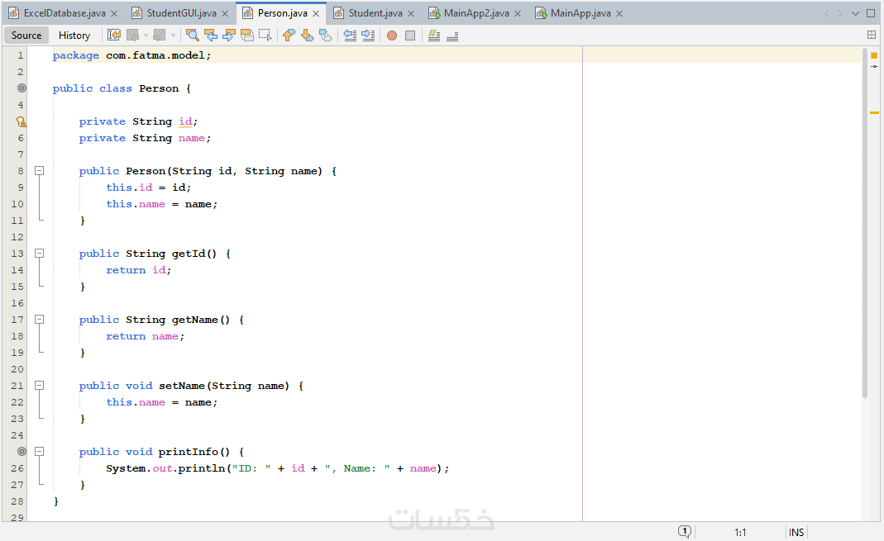Go to Find Previous Occurrence icon
The height and width of the screenshot is (541, 884).
coord(211,36)
